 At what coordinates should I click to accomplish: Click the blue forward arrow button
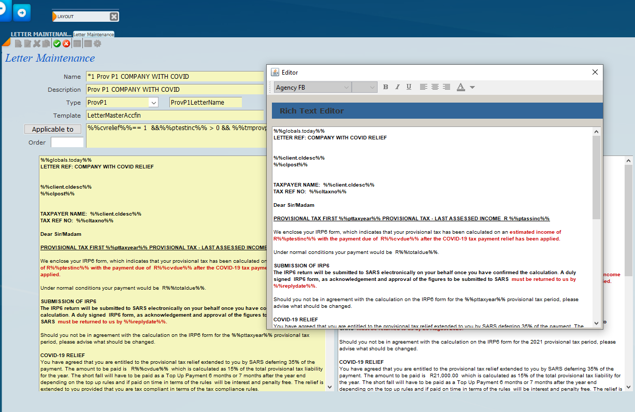(22, 12)
